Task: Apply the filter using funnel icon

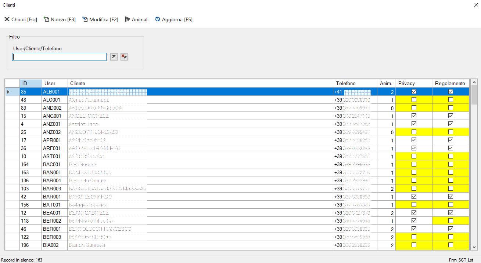Action: pos(114,57)
